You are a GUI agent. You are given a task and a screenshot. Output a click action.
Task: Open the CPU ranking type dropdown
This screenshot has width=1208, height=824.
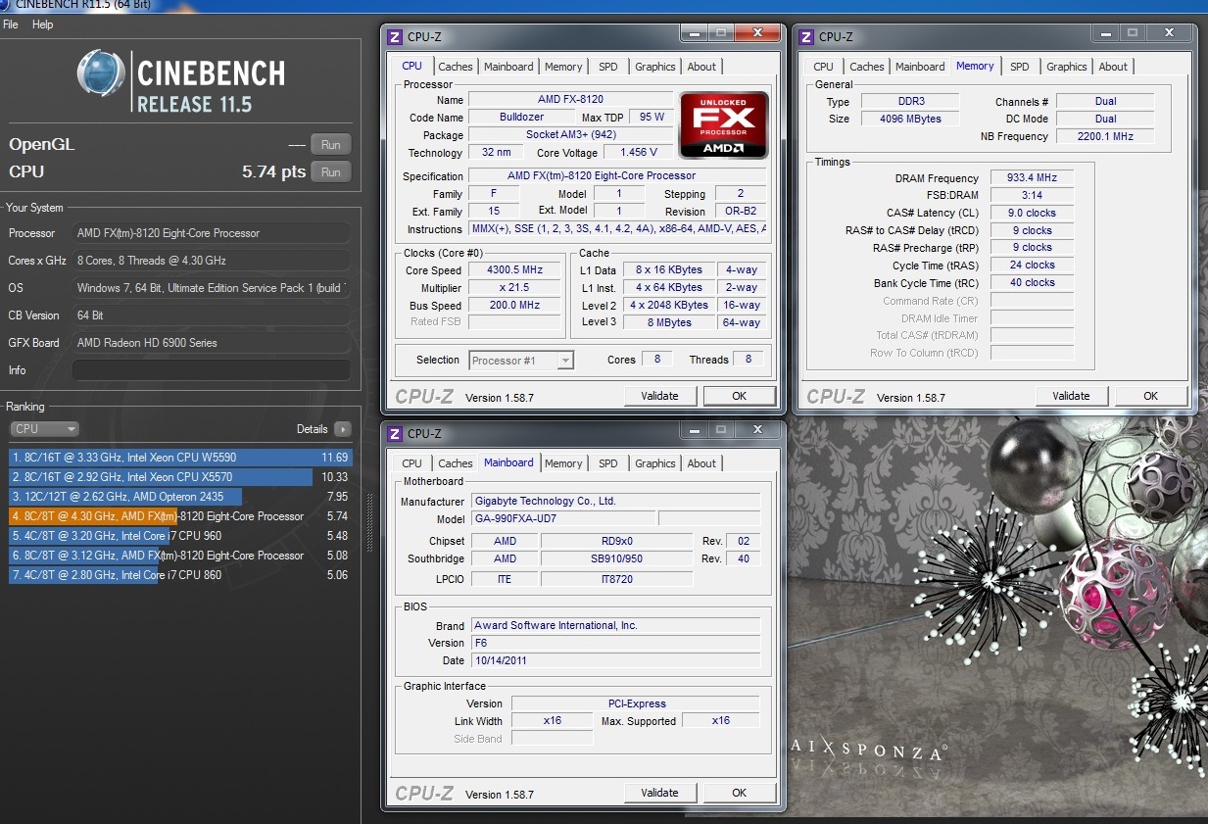pos(44,429)
